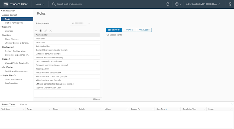This screenshot has width=234, height=129.
Task: Select Resource pool administrator (sample) role
Action: coord(67,65)
